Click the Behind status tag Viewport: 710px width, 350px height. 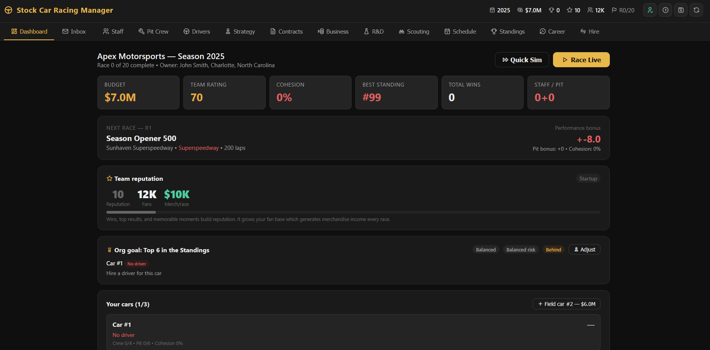pos(553,250)
